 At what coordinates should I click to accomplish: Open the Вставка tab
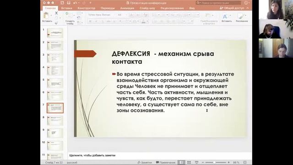(x=66, y=8)
